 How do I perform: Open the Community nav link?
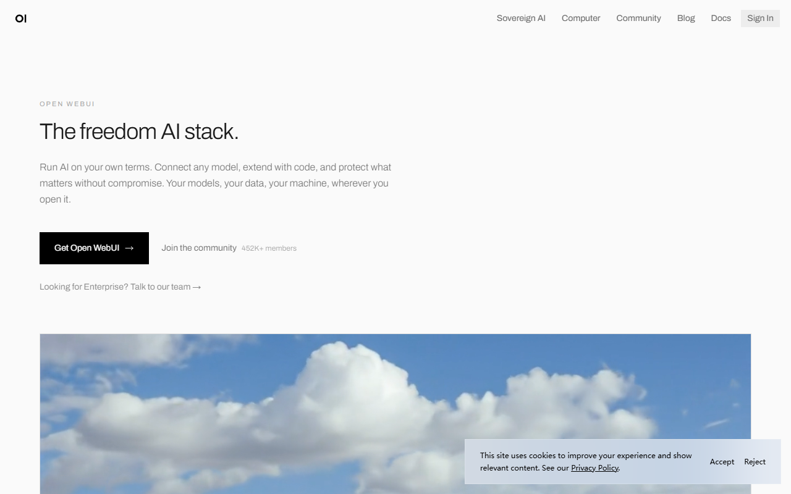click(638, 19)
